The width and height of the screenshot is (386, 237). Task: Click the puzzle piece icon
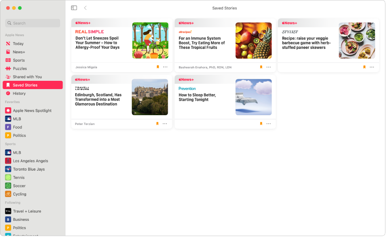(x=8, y=68)
